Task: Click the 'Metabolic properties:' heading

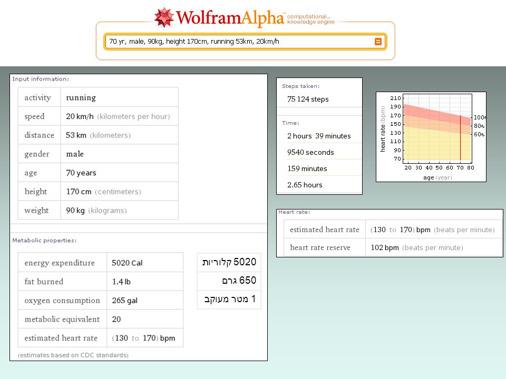Action: [x=44, y=241]
